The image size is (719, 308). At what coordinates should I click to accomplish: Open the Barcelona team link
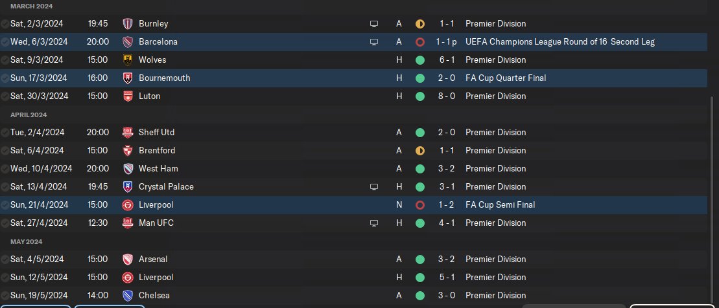(x=158, y=42)
